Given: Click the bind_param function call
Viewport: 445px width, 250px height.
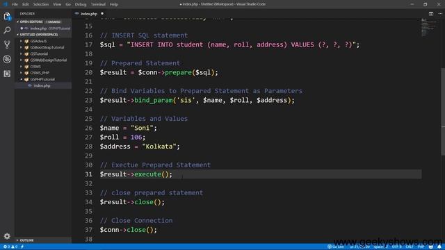Looking at the screenshot, I should 153,100.
